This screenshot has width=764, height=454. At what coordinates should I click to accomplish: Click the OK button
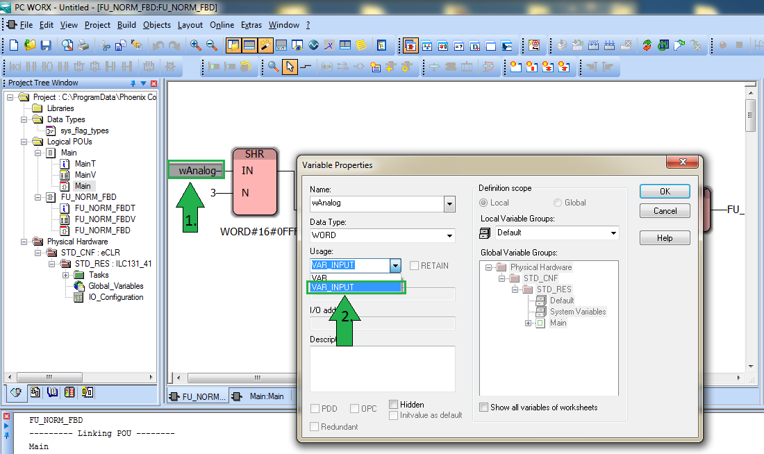(665, 192)
